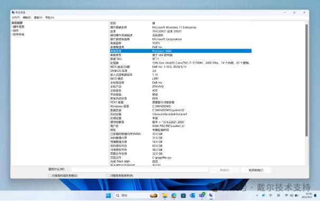This screenshot has width=320, height=201.
Task: Open Microsoft Teams from the taskbar
Action: click(x=202, y=195)
